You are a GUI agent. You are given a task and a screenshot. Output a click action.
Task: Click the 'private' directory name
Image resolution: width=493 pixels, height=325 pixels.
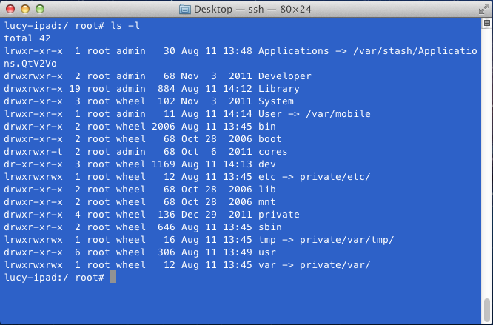point(279,215)
